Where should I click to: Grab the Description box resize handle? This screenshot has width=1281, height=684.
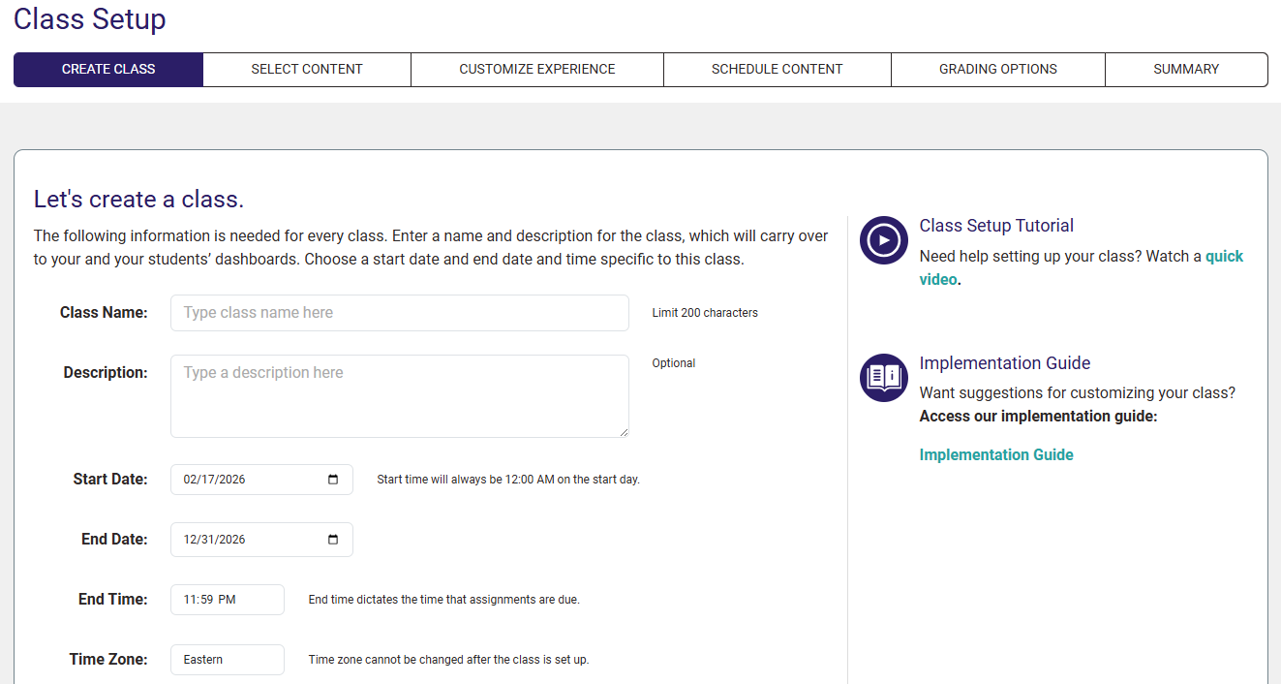(623, 431)
